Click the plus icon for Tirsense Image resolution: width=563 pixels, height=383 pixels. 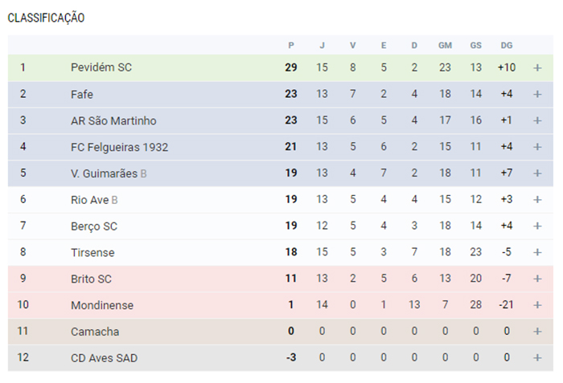point(537,252)
